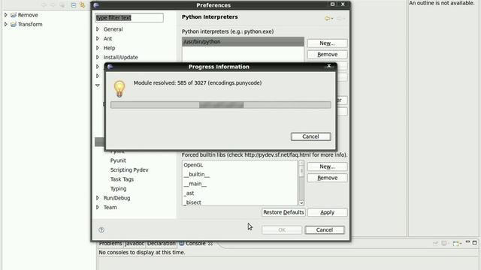Click Link with Editor icon in explorer toolbar
Image resolution: width=481 pixels, height=270 pixels.
pos(82,5)
